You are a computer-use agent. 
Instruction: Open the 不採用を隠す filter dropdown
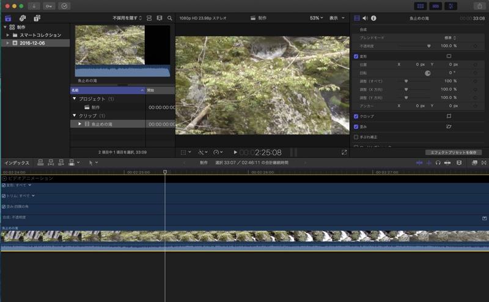pyautogui.click(x=127, y=18)
